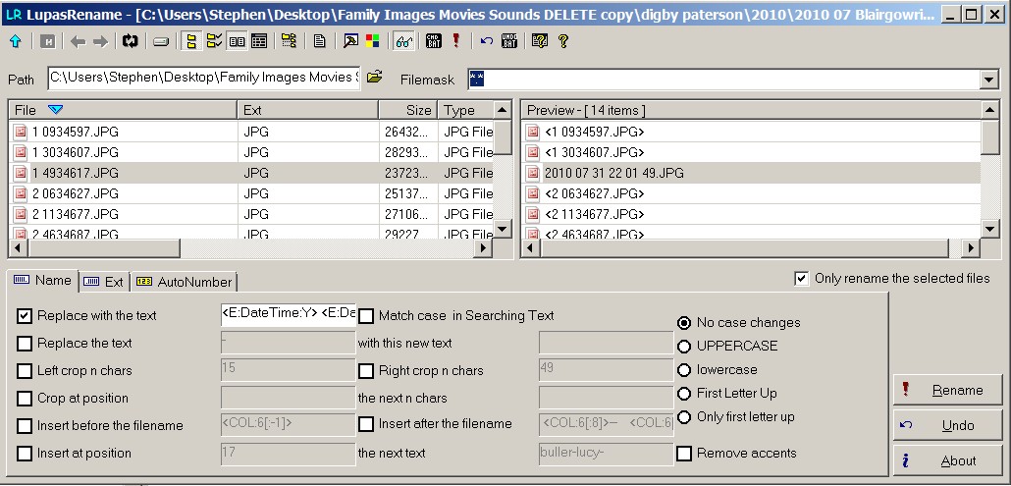Screen dimensions: 1011x486
Task: Enable the 'Remove accents' checkbox
Action: point(684,454)
